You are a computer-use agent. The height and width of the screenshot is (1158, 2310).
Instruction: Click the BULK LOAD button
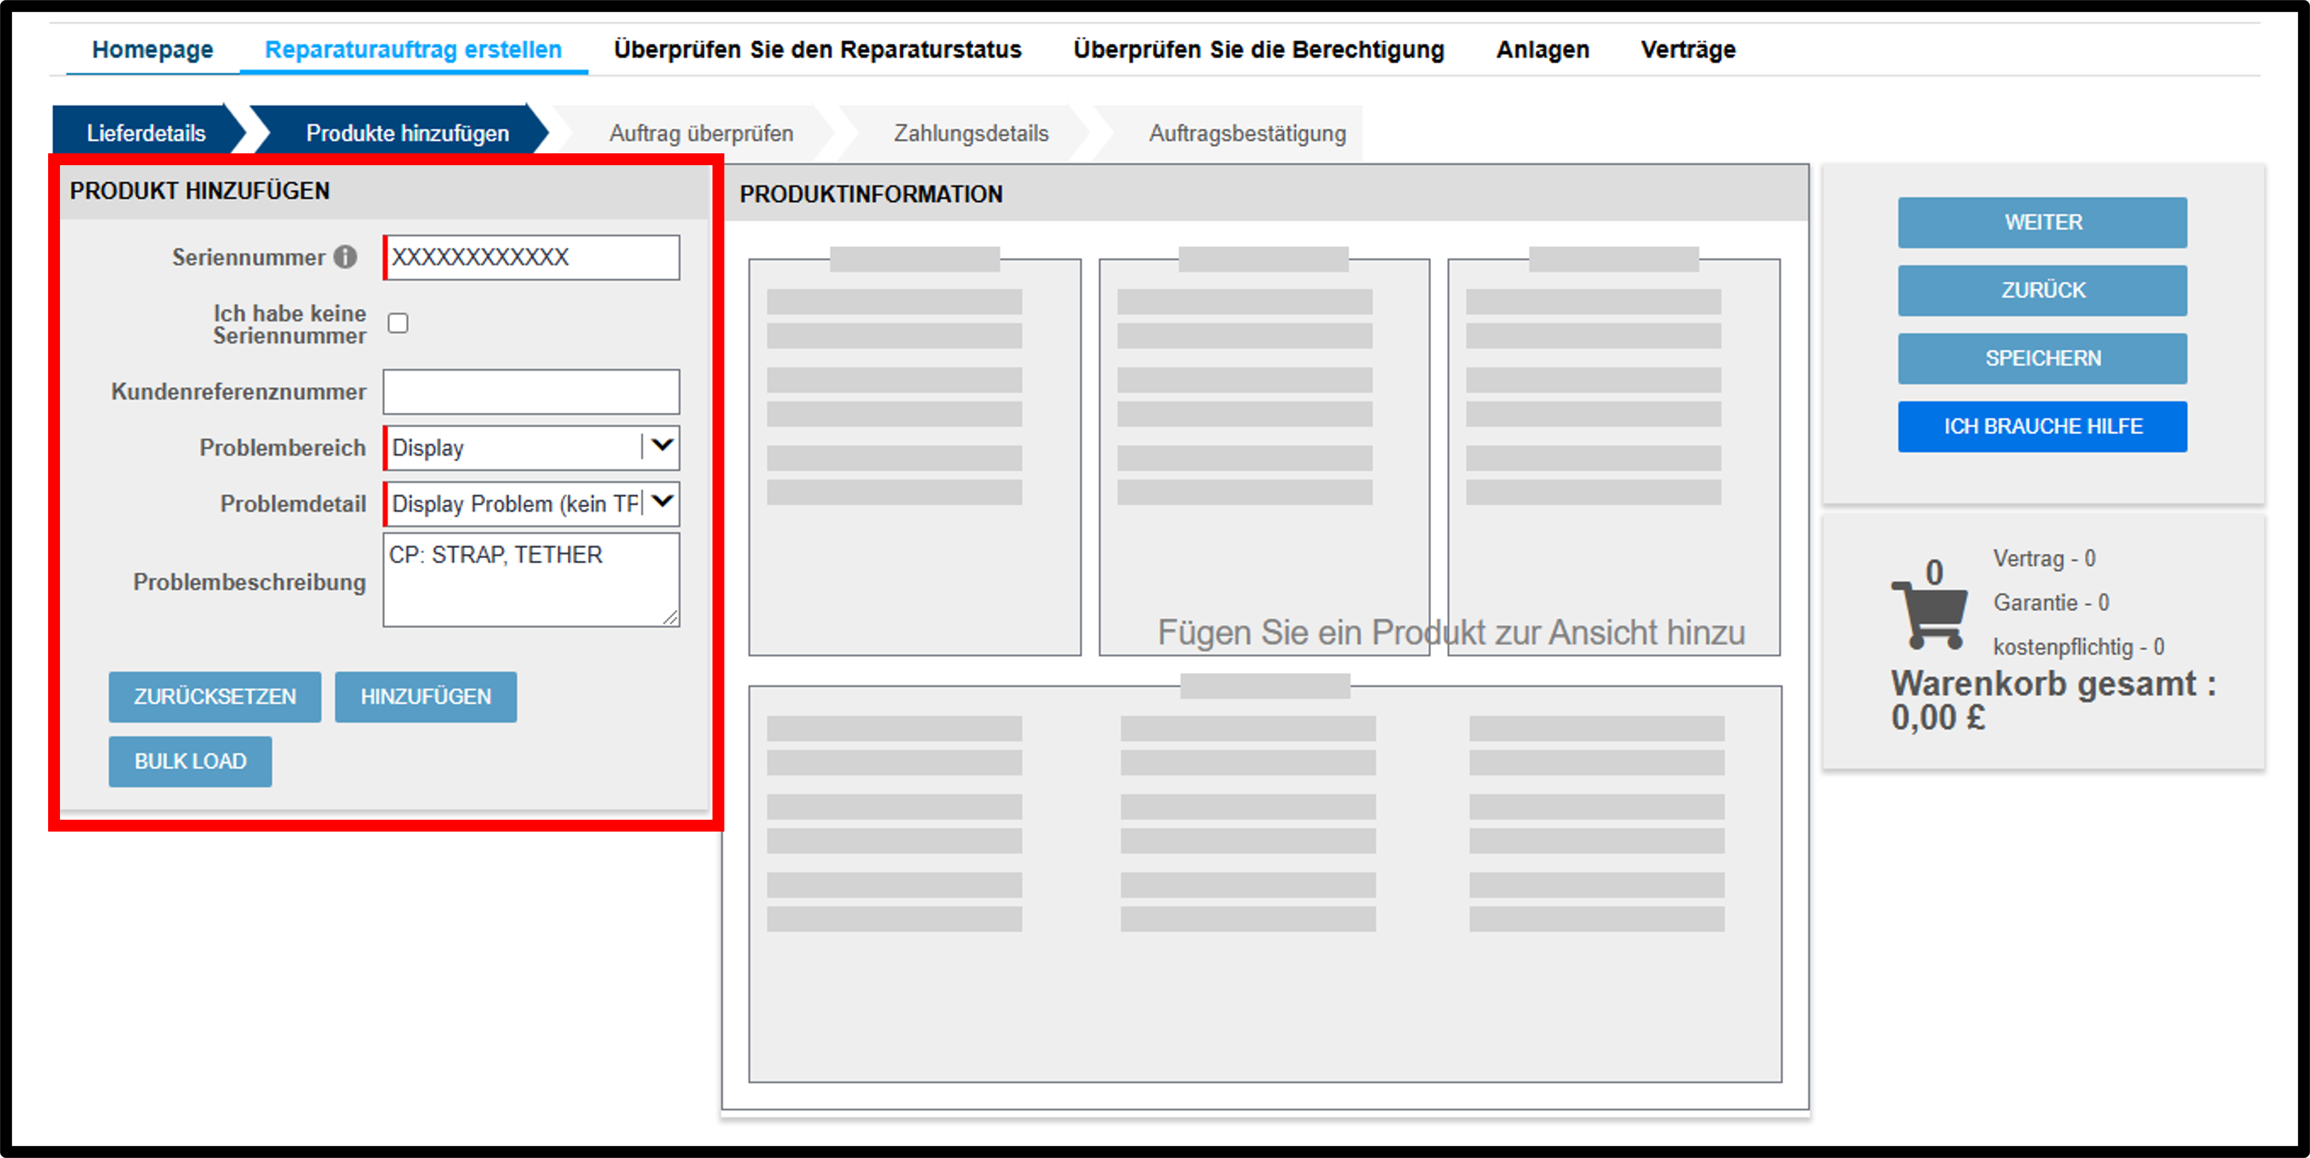click(190, 761)
